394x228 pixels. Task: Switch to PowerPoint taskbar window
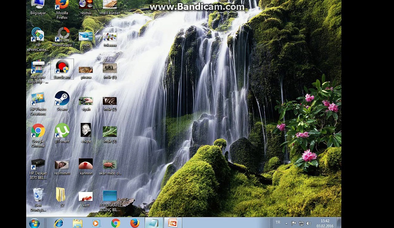(173, 223)
